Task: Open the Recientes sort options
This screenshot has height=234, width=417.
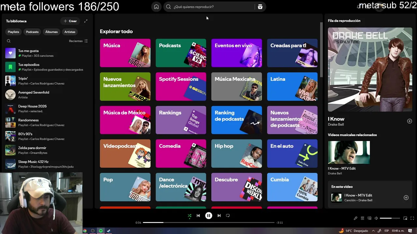Action: 78,41
